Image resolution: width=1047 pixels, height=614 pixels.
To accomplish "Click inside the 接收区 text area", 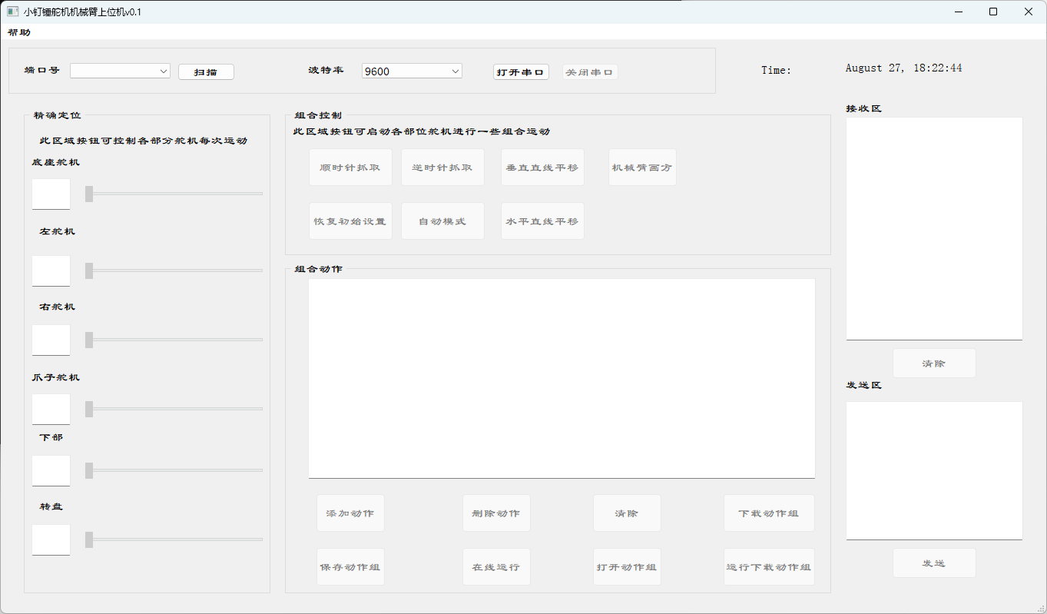I will (x=934, y=228).
